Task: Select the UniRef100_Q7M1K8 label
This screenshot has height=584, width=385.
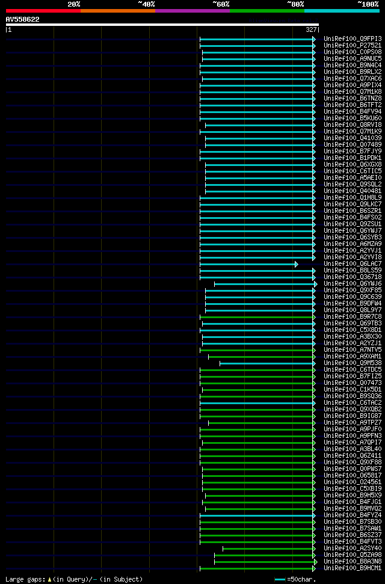Action: [353, 91]
